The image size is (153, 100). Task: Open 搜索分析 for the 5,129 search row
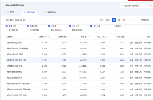(x=138, y=42)
